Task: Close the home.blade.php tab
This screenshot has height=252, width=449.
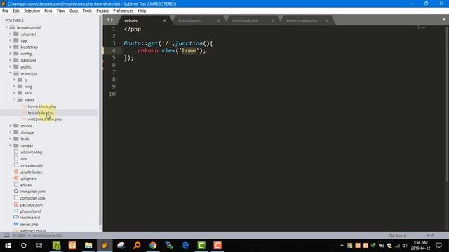Action: tap(273, 20)
